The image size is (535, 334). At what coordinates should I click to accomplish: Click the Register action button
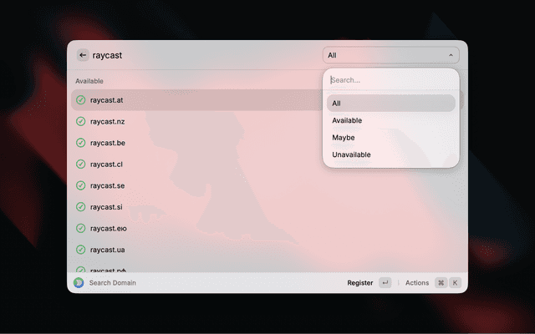(360, 282)
